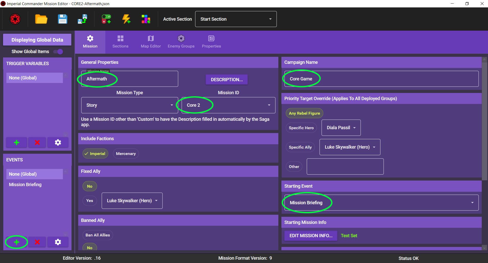Open a mission file with folder icon
Image resolution: width=488 pixels, height=263 pixels.
coord(41,19)
